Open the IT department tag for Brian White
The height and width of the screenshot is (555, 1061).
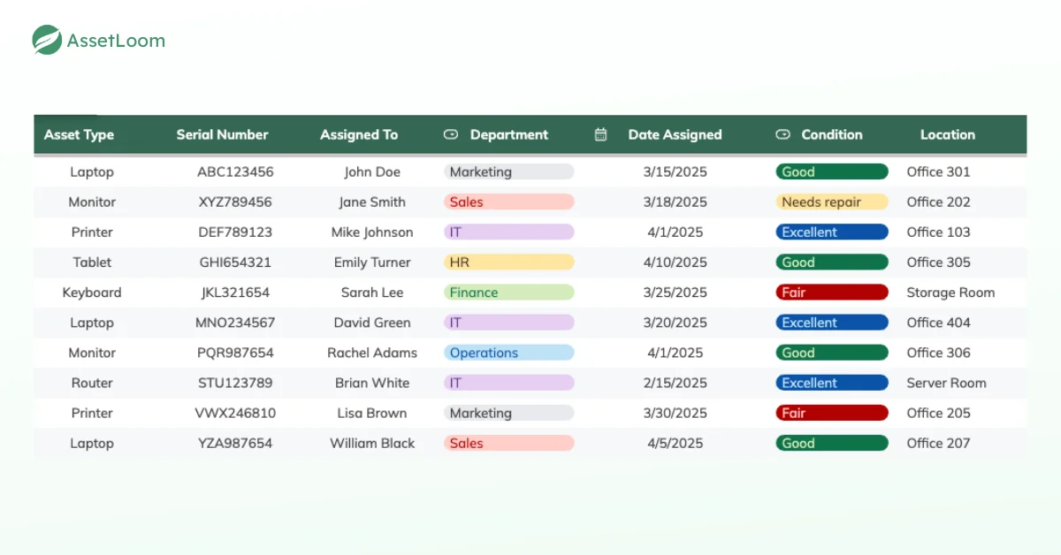[x=509, y=383]
